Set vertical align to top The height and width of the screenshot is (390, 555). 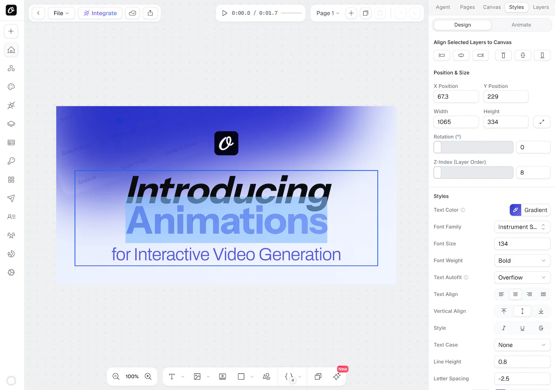504,311
